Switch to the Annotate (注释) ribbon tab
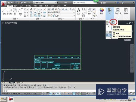Image resolution: width=136 pixels, height=102 pixels. pos(21,6)
